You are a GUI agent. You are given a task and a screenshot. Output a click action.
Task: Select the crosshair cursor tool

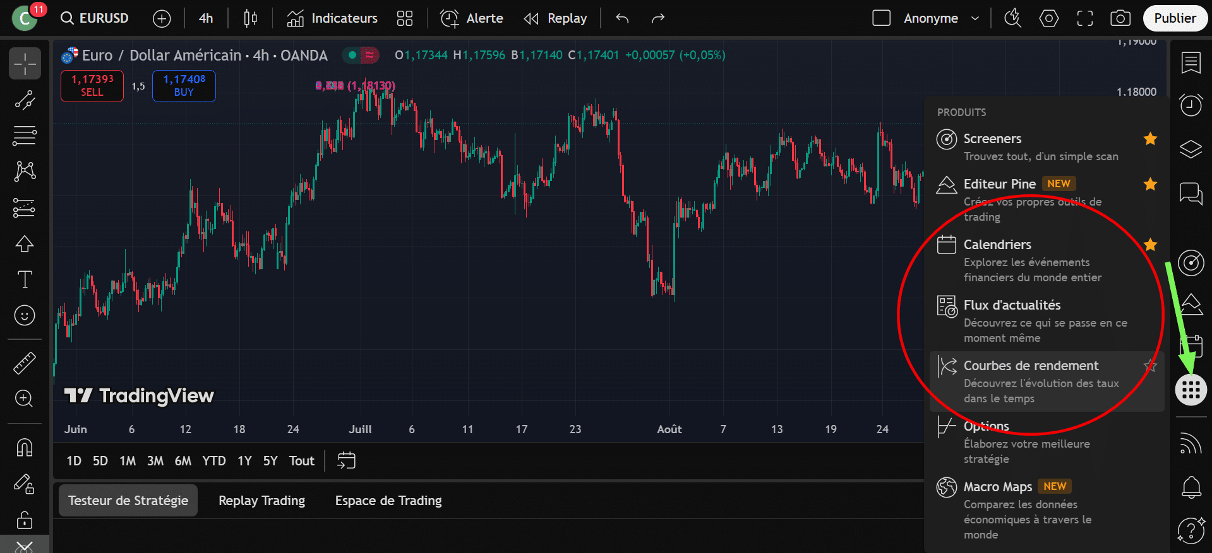pyautogui.click(x=25, y=64)
